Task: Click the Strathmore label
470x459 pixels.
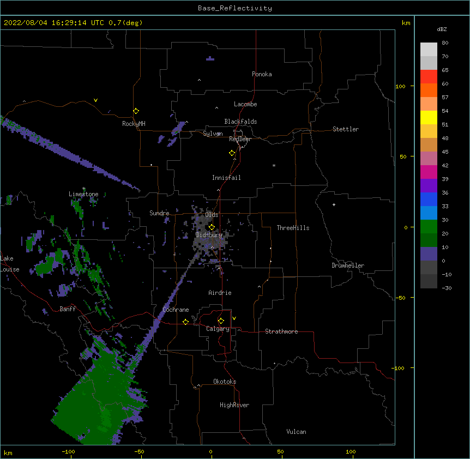Action: pyautogui.click(x=281, y=331)
